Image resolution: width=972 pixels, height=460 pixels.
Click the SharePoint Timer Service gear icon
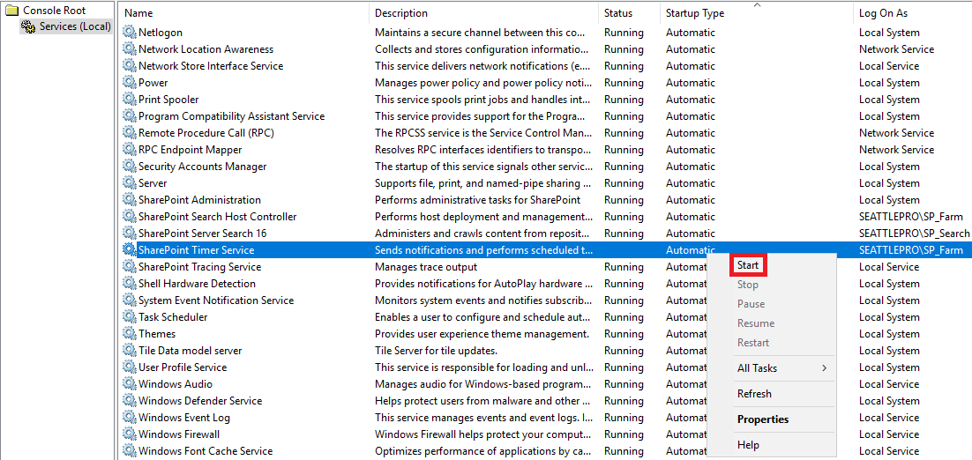[130, 250]
